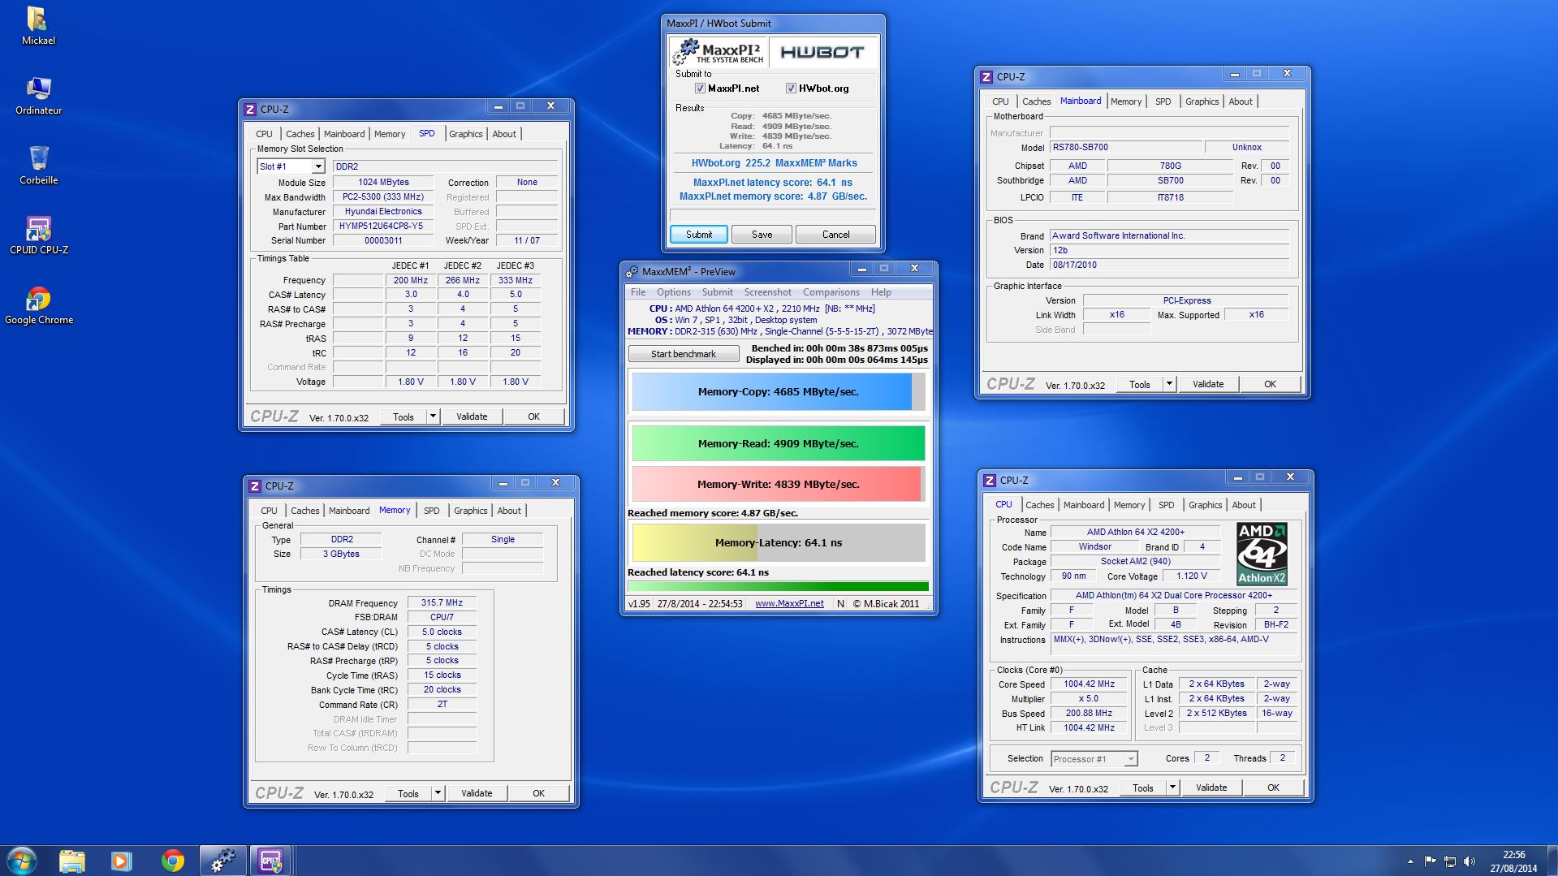
Task: Expand Tools dropdown arrow in Memory window
Action: [x=438, y=793]
